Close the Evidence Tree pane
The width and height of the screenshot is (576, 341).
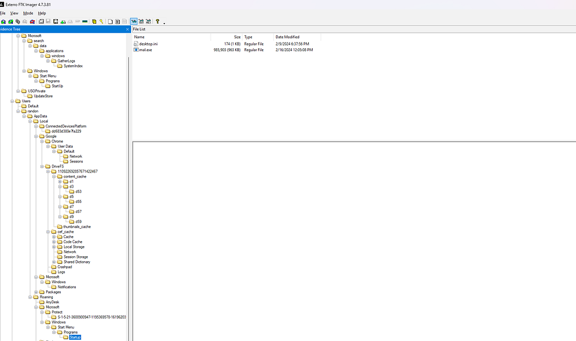tap(128, 29)
